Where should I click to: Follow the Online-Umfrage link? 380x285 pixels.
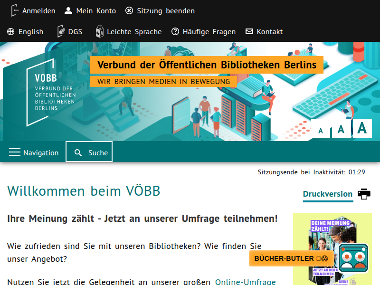(245, 282)
